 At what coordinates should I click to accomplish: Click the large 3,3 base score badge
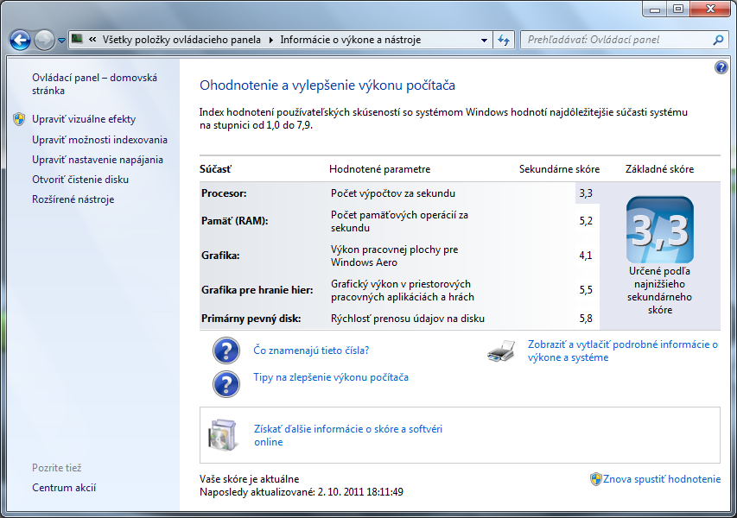click(x=660, y=230)
